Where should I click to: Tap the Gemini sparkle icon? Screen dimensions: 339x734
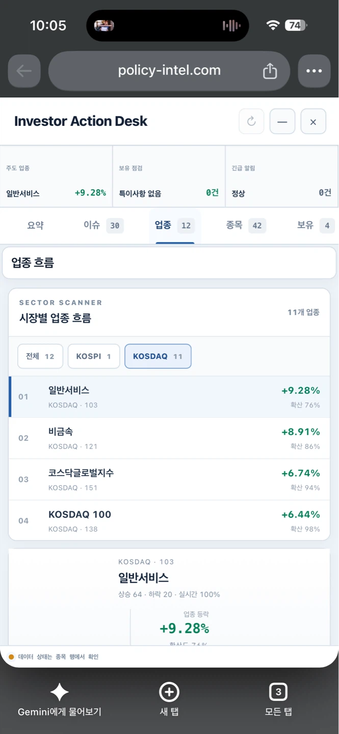tap(59, 692)
